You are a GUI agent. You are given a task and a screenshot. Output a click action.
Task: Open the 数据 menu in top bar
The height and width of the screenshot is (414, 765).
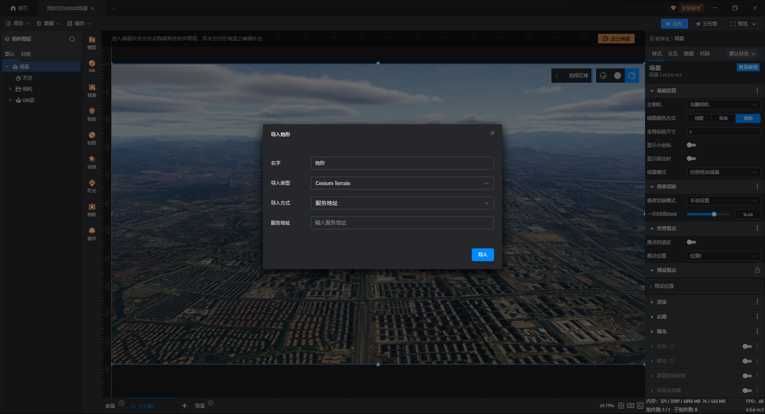(49, 23)
